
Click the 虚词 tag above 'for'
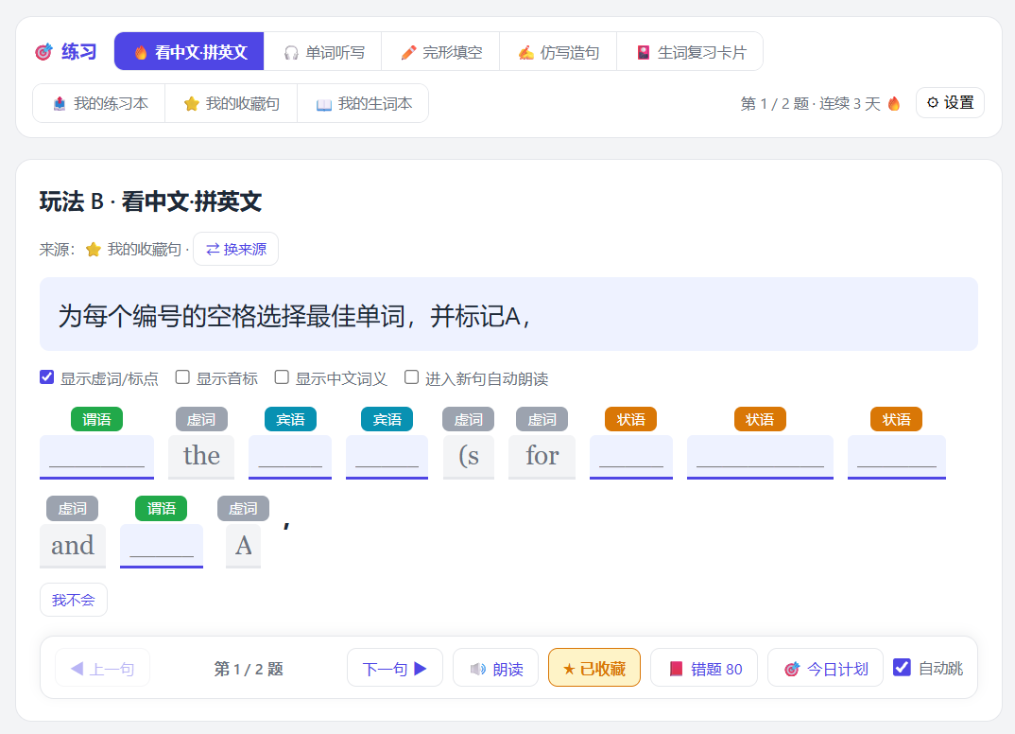(542, 419)
